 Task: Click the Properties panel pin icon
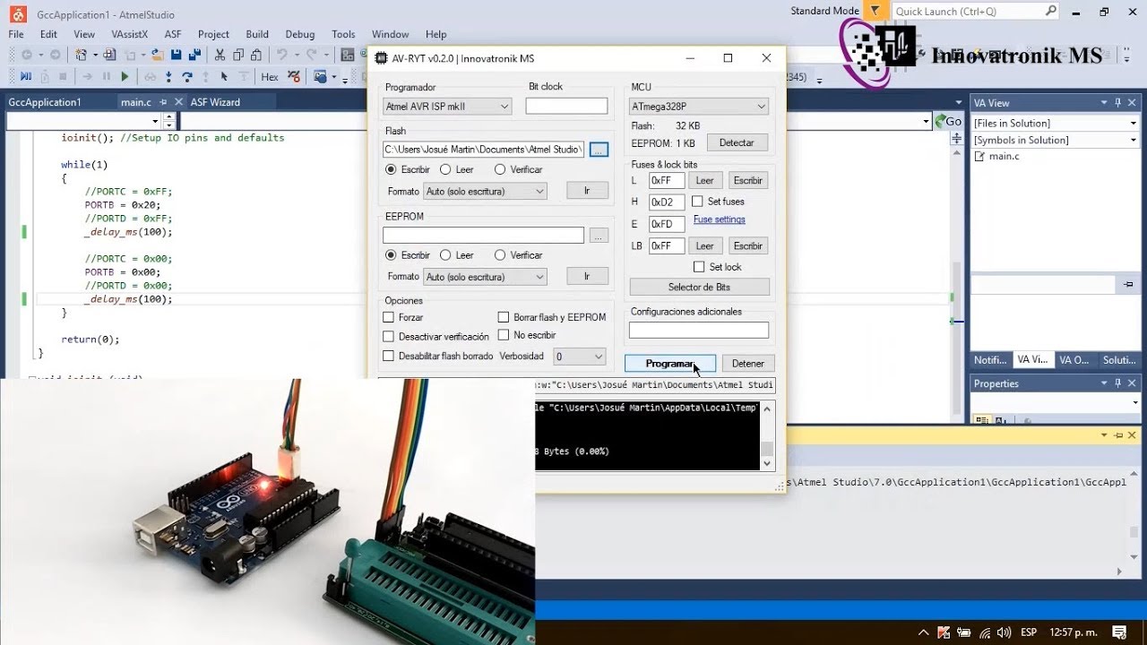point(1118,383)
